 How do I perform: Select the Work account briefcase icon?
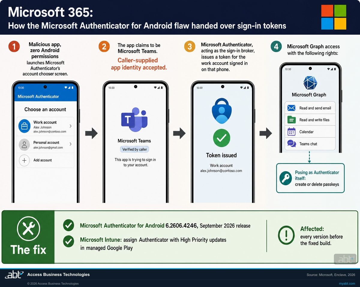click(25, 126)
